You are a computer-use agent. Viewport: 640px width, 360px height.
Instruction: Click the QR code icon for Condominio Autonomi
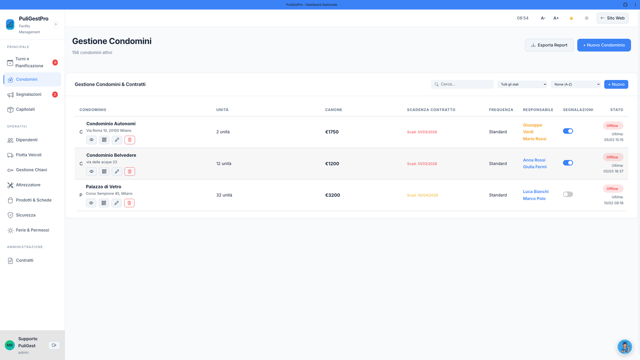click(x=104, y=140)
